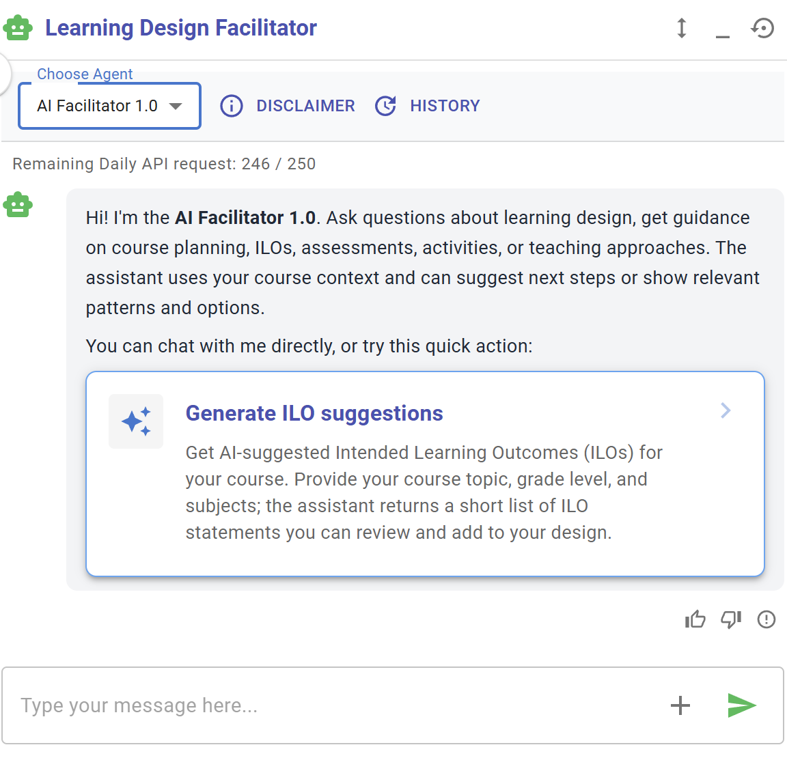787x758 pixels.
Task: Expand the ILO suggestions card chevron
Action: pyautogui.click(x=726, y=410)
